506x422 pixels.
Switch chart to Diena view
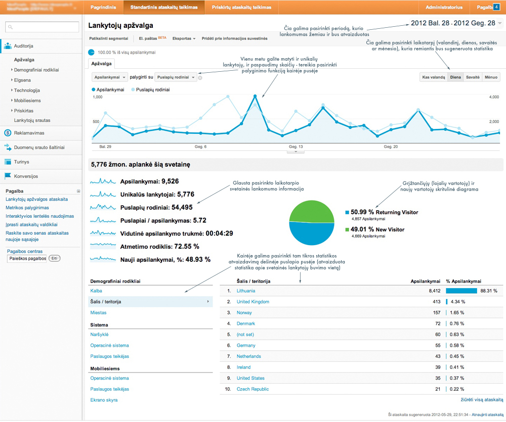click(455, 77)
